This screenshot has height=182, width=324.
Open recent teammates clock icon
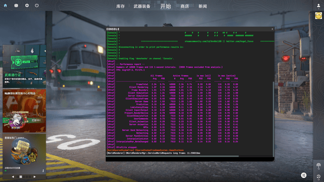point(318,176)
